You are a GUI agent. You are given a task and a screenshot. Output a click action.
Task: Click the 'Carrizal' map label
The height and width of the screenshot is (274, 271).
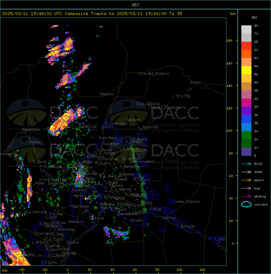97,218
